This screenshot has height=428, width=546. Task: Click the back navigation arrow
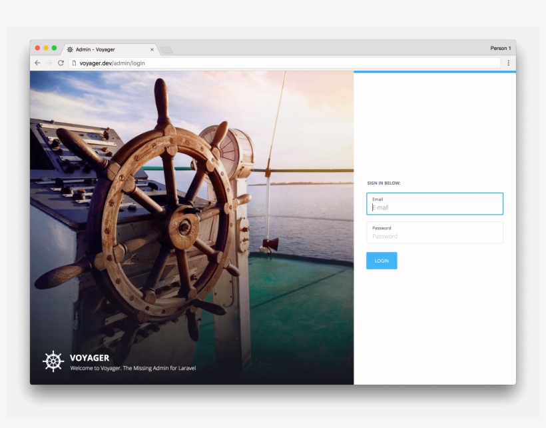(37, 62)
